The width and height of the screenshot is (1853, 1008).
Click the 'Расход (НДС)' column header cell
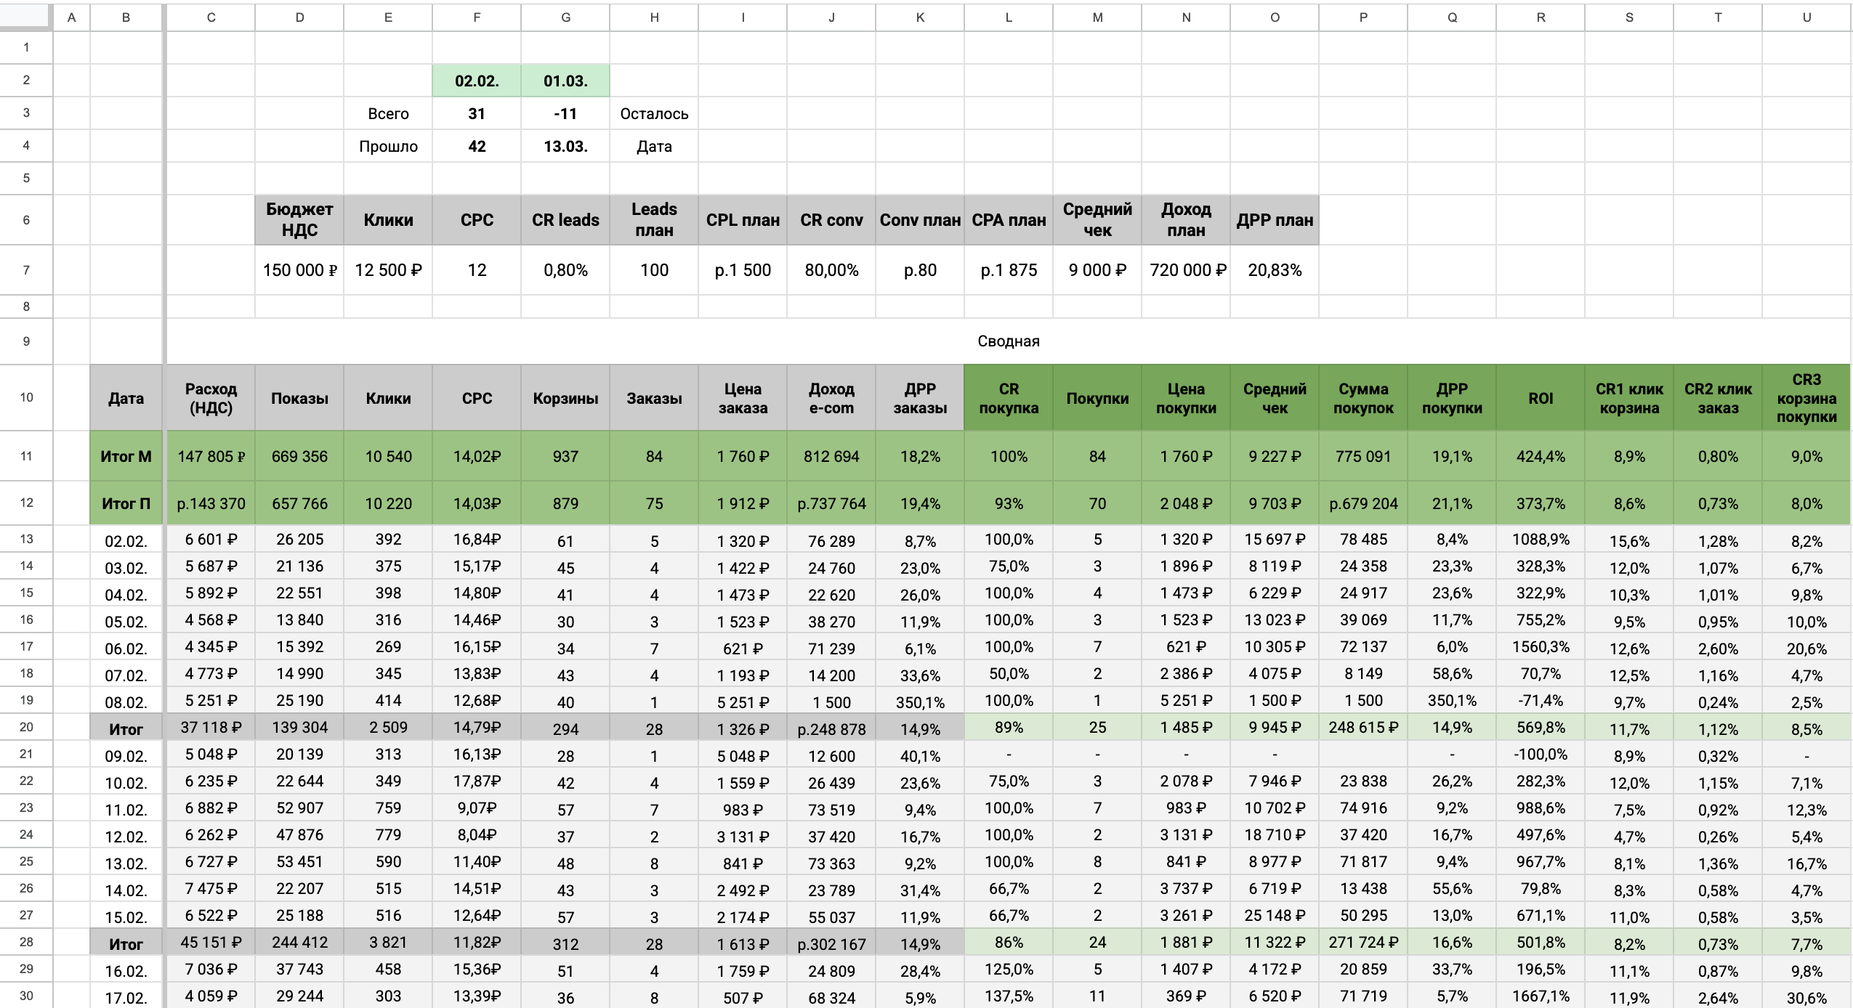click(x=211, y=398)
